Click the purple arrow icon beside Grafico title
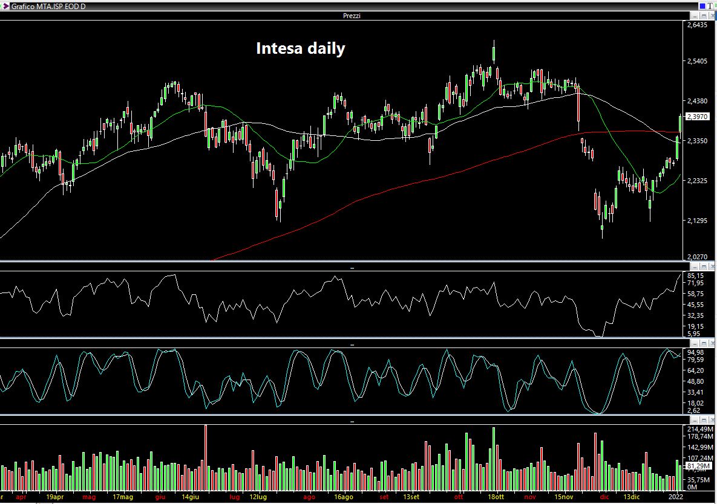Image resolution: width=717 pixels, height=504 pixels. (5, 7)
